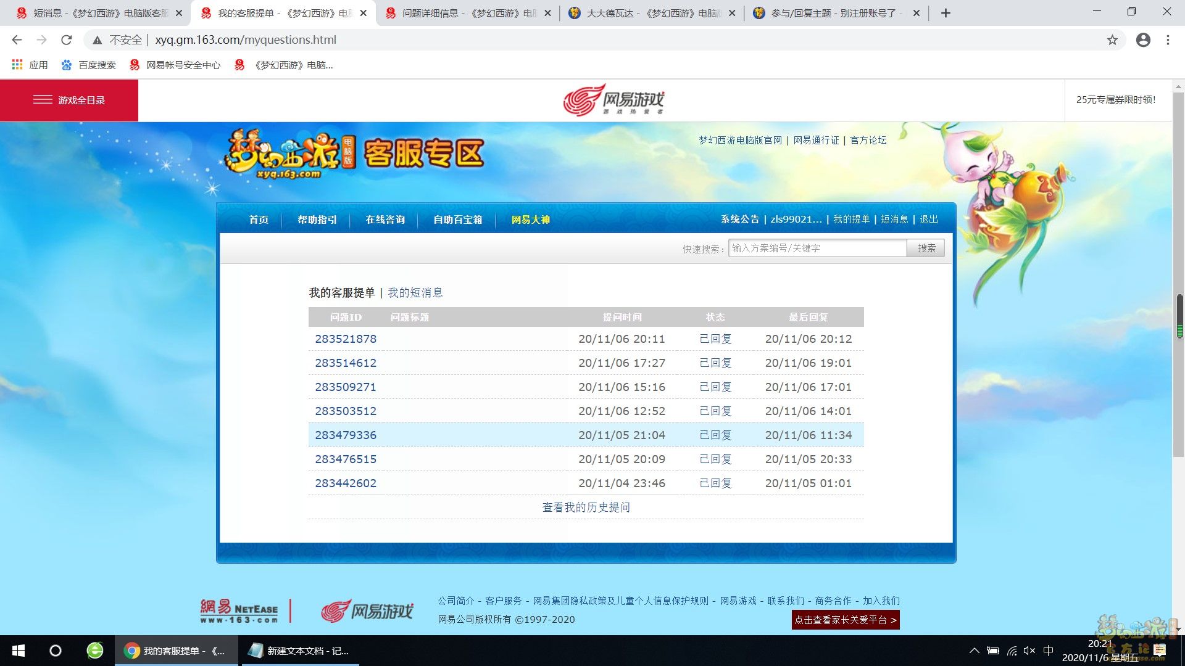Click 查看我的历史提问 link

tap(586, 508)
